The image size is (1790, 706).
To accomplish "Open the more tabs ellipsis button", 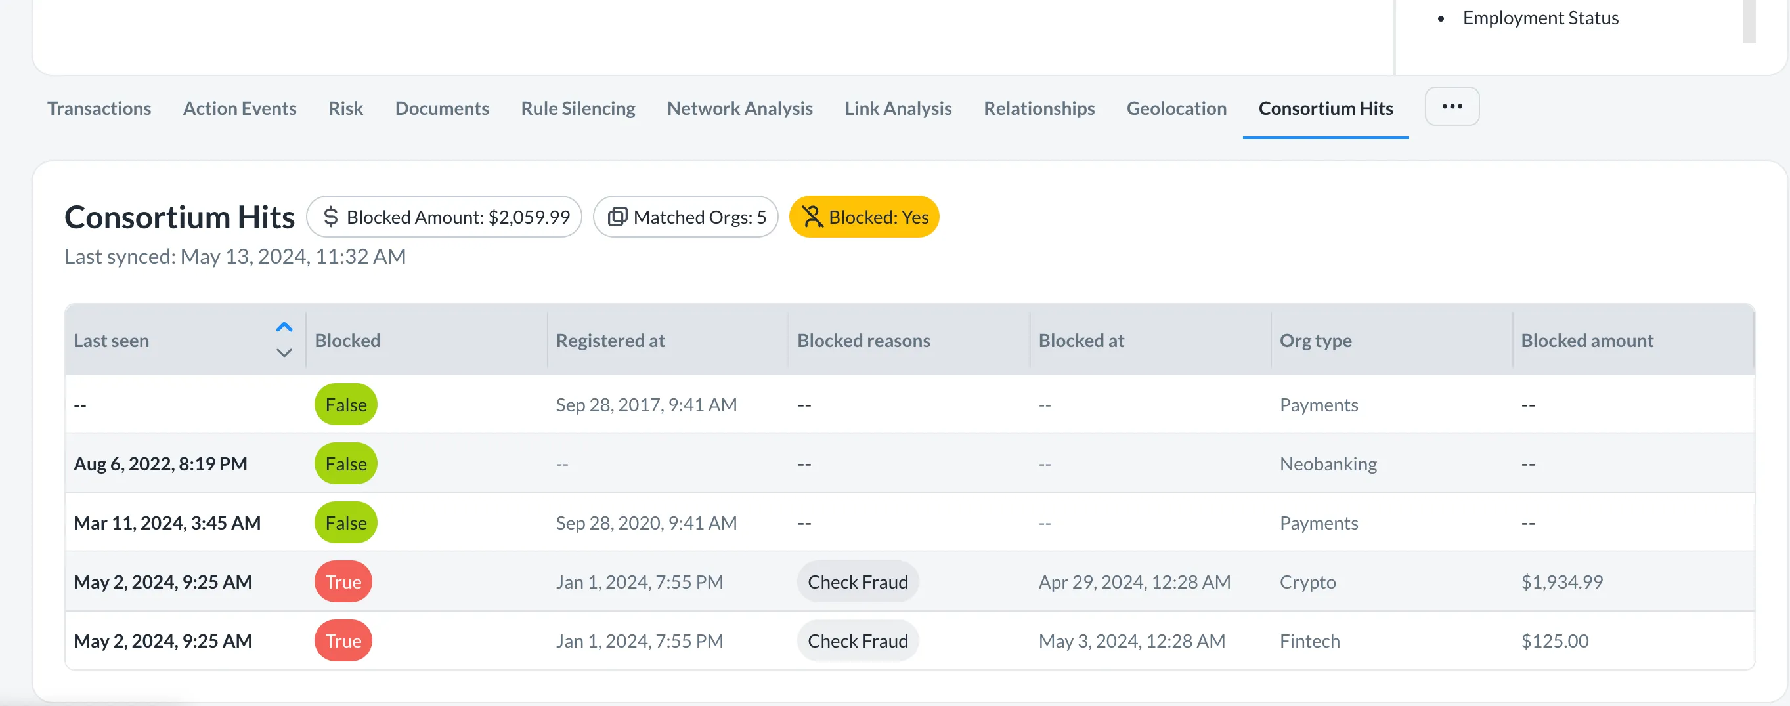I will click(x=1452, y=106).
